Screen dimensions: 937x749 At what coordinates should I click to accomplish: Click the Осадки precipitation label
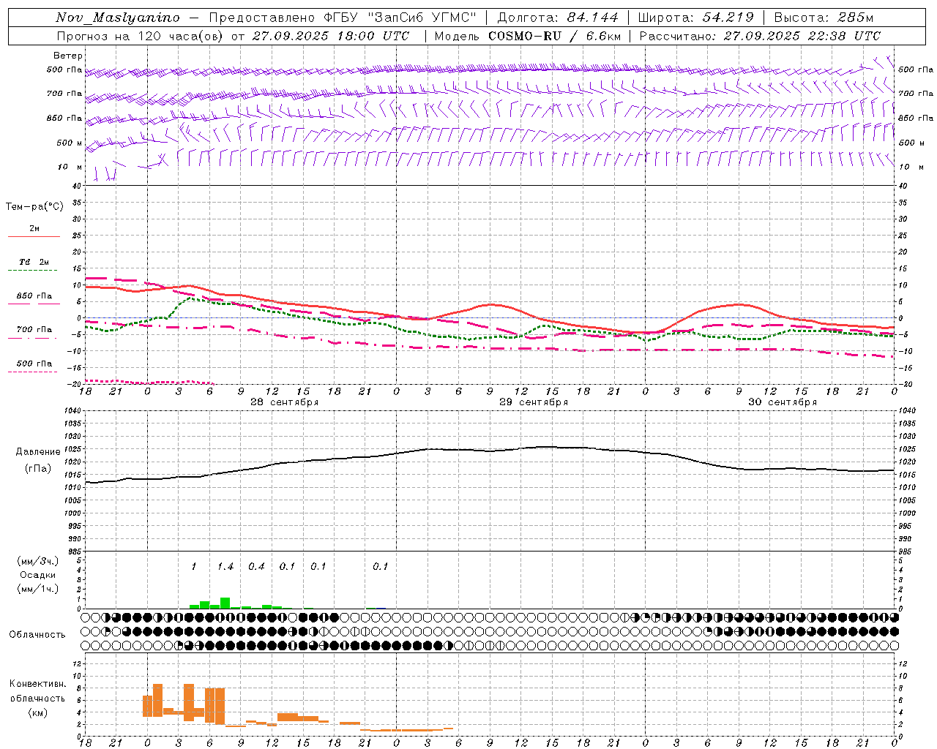pos(38,575)
